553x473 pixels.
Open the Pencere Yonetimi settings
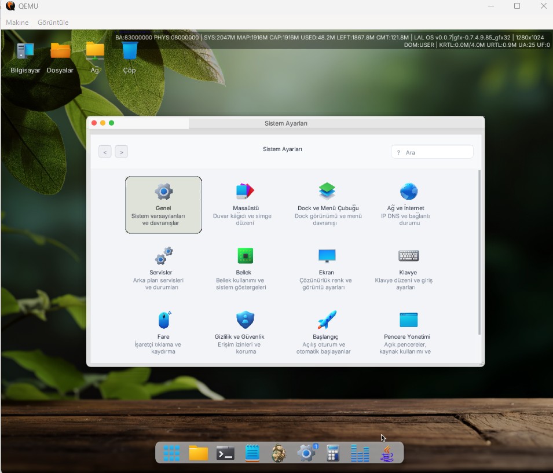tap(407, 333)
